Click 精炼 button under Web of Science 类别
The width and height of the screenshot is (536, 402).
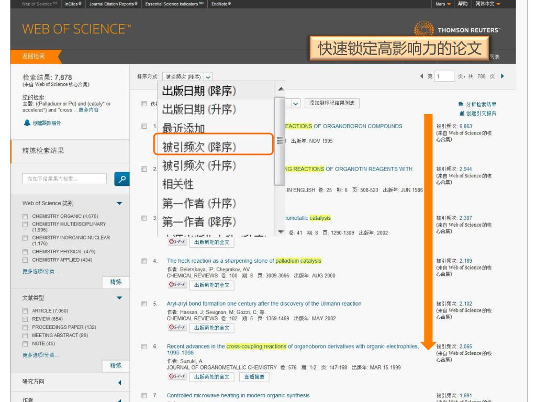pos(116,282)
